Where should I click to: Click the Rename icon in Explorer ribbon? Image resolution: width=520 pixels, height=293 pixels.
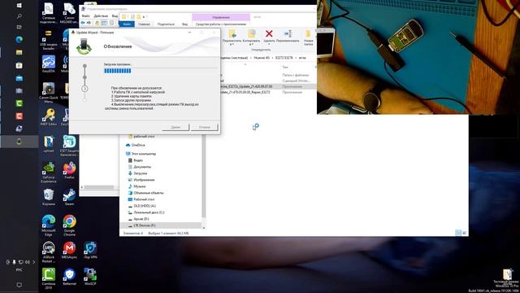tap(288, 33)
